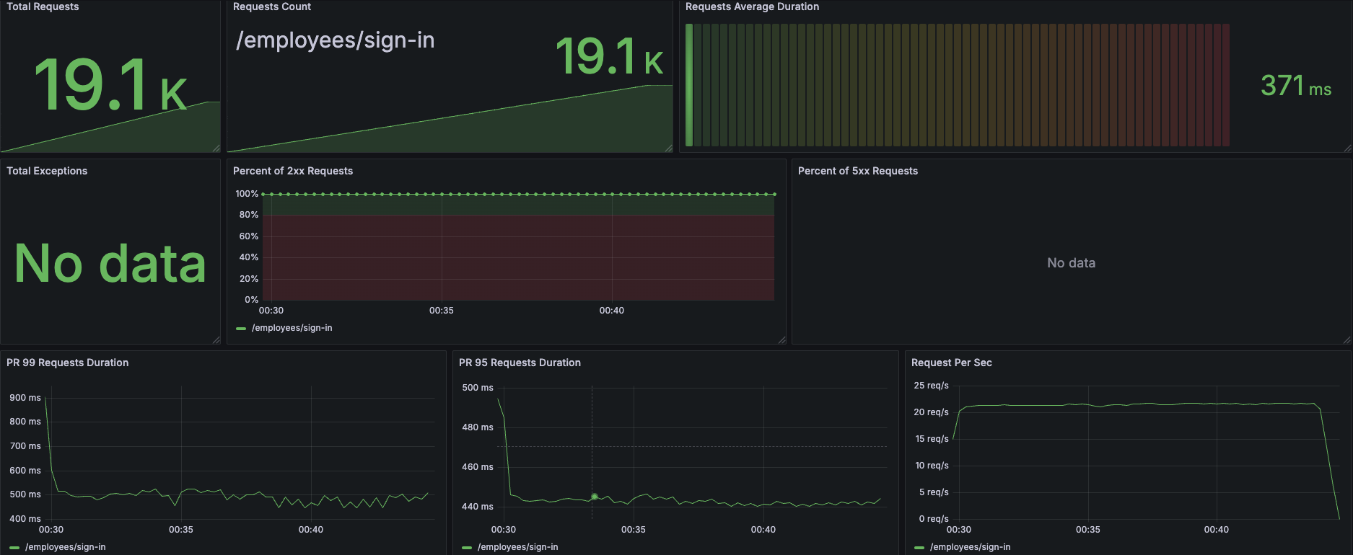Click green legend color swatch in PR 99 panel

click(x=14, y=548)
